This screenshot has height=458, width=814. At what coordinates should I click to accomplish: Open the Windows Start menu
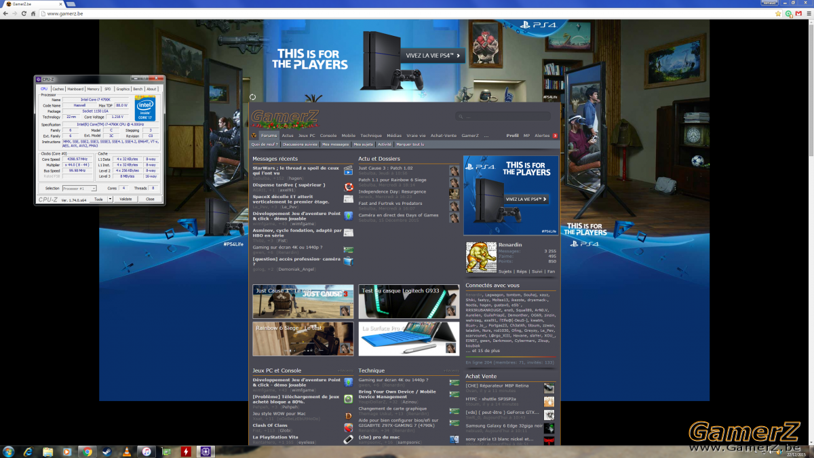(9, 451)
